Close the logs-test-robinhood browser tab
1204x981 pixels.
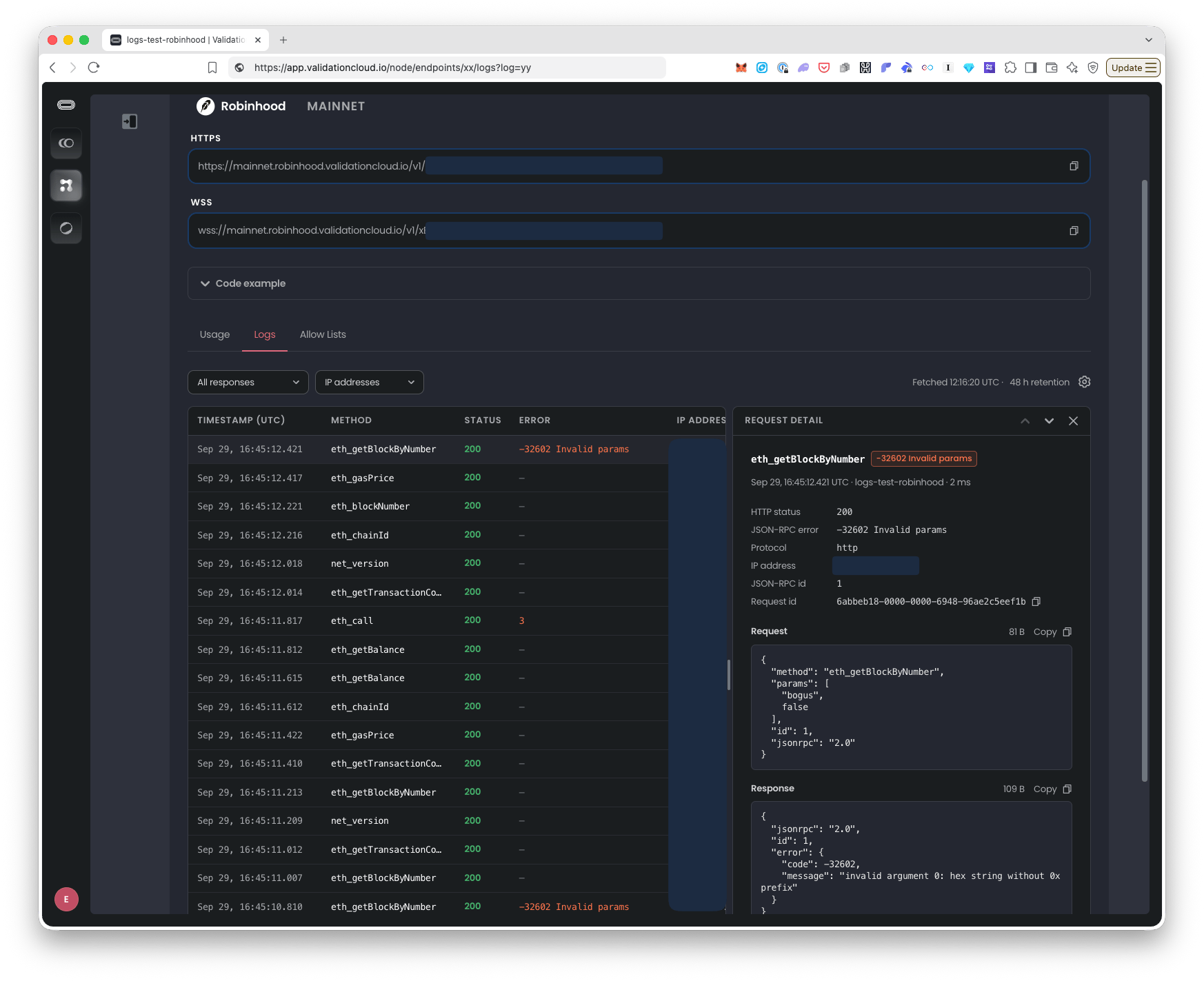click(x=258, y=40)
